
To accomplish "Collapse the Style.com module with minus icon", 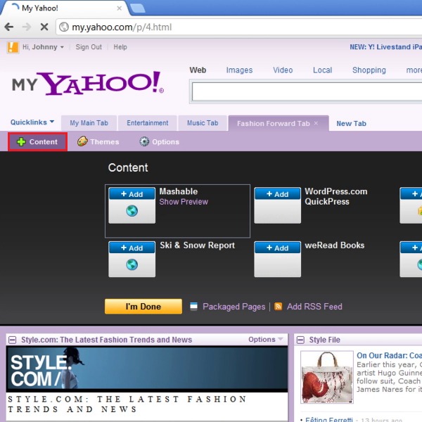I will [12, 340].
